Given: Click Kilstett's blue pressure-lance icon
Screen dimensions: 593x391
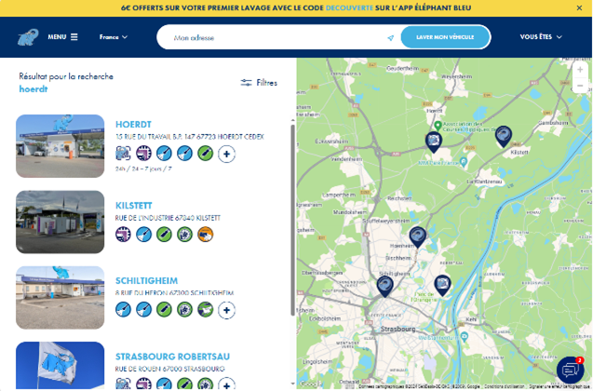Looking at the screenshot, I should click(x=143, y=235).
